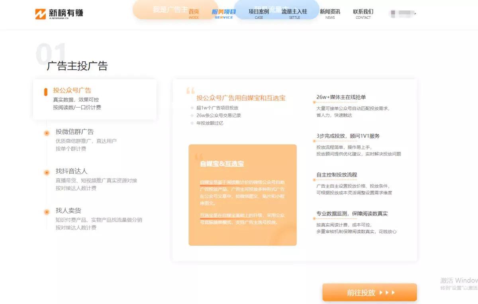Open the blurred user account area
This screenshot has height=304, width=478.
[403, 14]
